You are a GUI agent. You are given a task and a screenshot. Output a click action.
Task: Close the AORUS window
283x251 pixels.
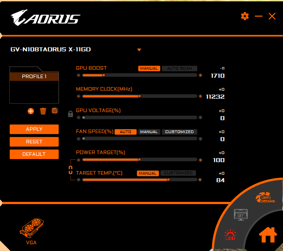click(x=272, y=16)
